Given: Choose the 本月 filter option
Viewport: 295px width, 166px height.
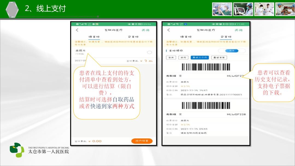Looking at the screenshot, I should pos(183,58).
